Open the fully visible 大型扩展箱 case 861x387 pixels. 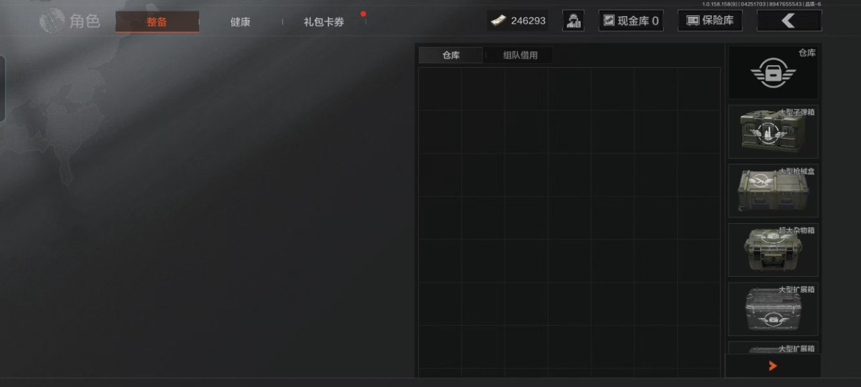tap(773, 309)
